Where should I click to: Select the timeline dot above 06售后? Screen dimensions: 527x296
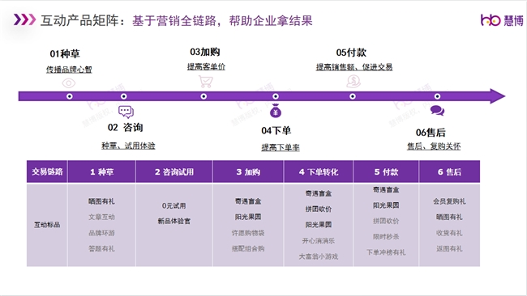coord(437,96)
